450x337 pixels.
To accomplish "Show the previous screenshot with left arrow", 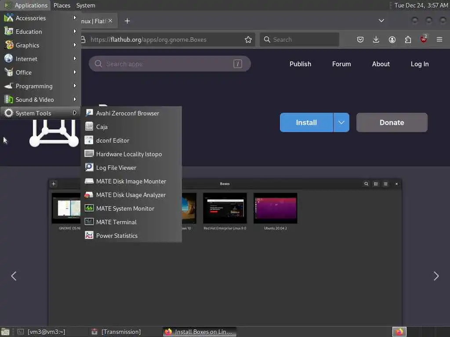I will point(14,276).
